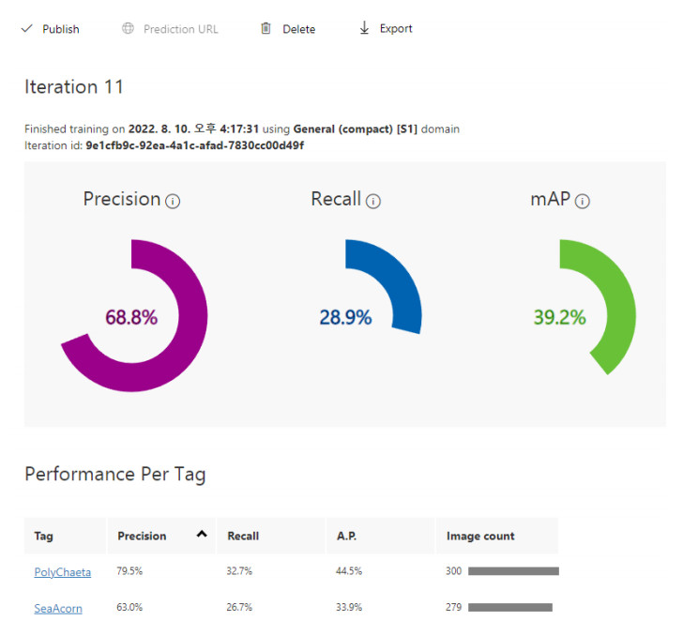Click the Delete trash can icon

pos(266,29)
